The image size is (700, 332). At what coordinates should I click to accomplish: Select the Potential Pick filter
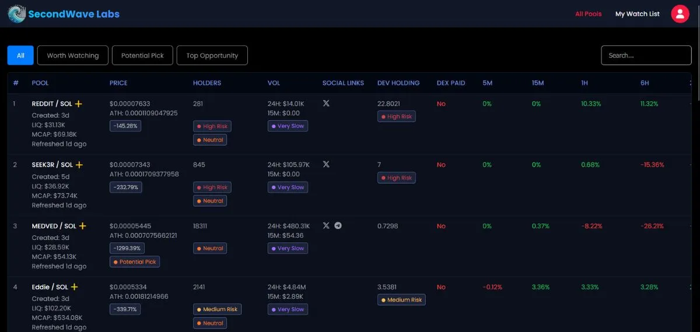[x=142, y=55]
